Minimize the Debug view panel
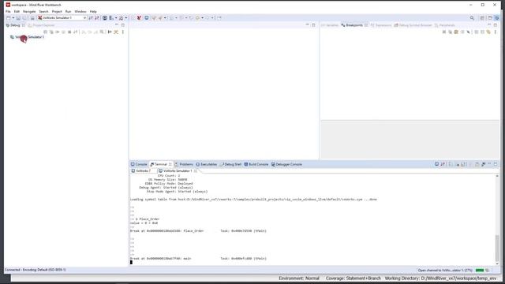The width and height of the screenshot is (505, 284). (x=117, y=24)
